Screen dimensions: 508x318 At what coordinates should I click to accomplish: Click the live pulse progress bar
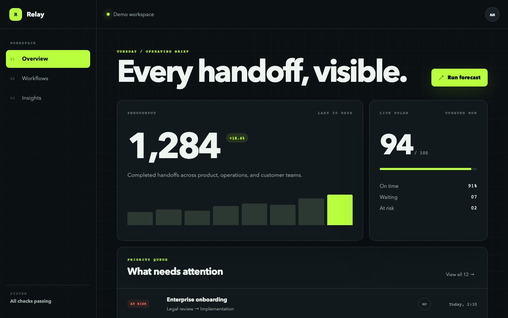(428, 169)
